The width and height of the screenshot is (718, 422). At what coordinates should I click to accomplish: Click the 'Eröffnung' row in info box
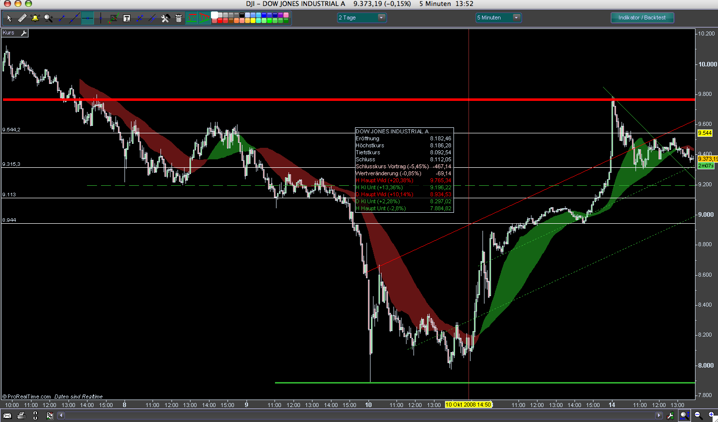pyautogui.click(x=403, y=138)
